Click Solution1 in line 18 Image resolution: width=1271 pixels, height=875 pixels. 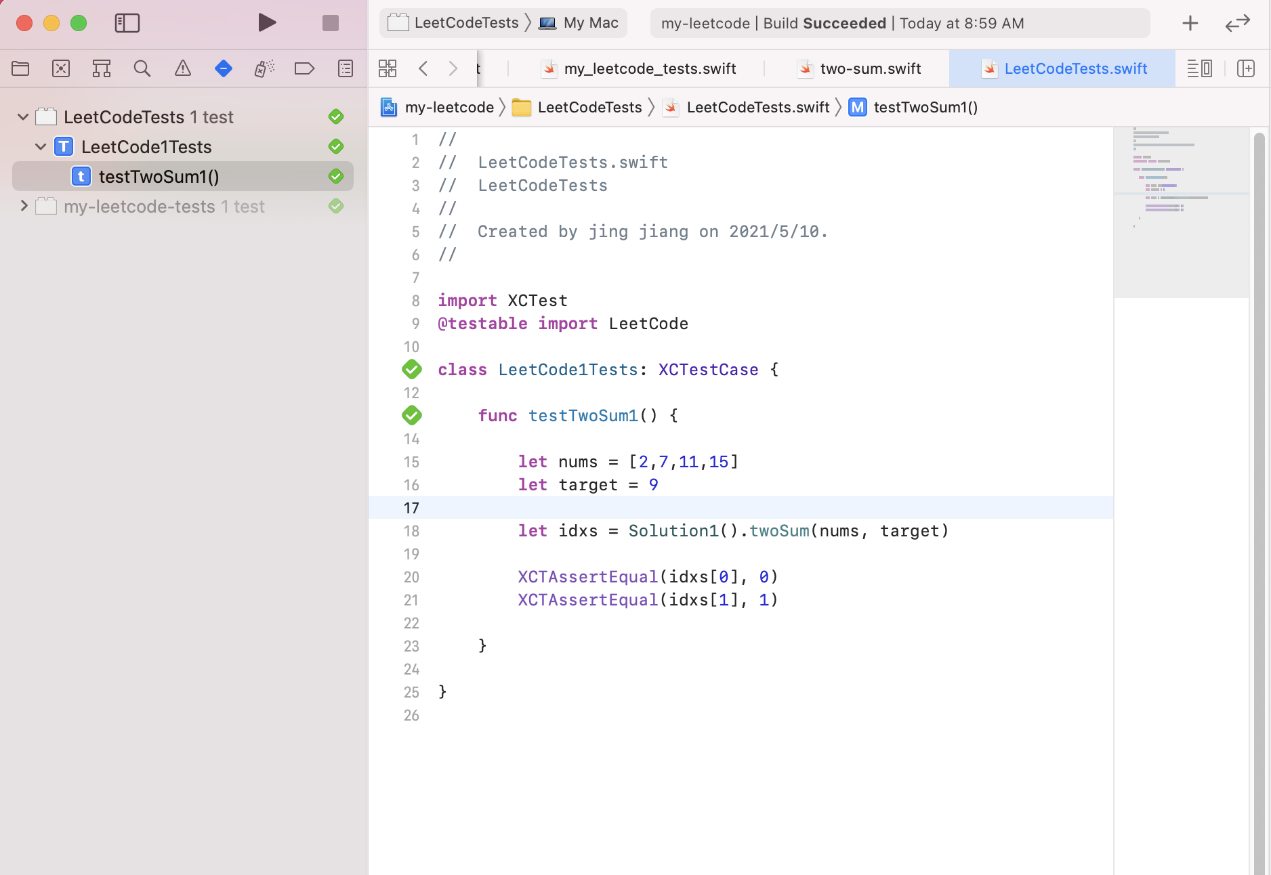tap(673, 531)
